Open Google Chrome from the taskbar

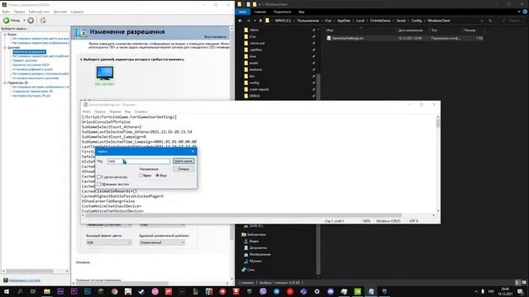(x=114, y=291)
